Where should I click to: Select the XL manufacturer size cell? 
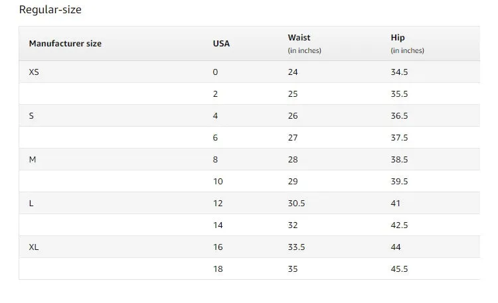(x=34, y=247)
